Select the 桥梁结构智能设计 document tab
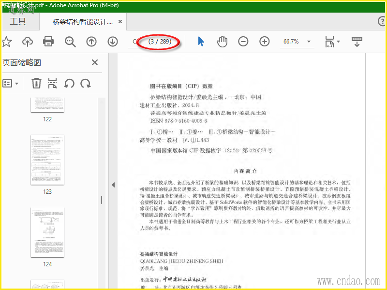Viewport: 387px width, 290px height. pos(83,22)
